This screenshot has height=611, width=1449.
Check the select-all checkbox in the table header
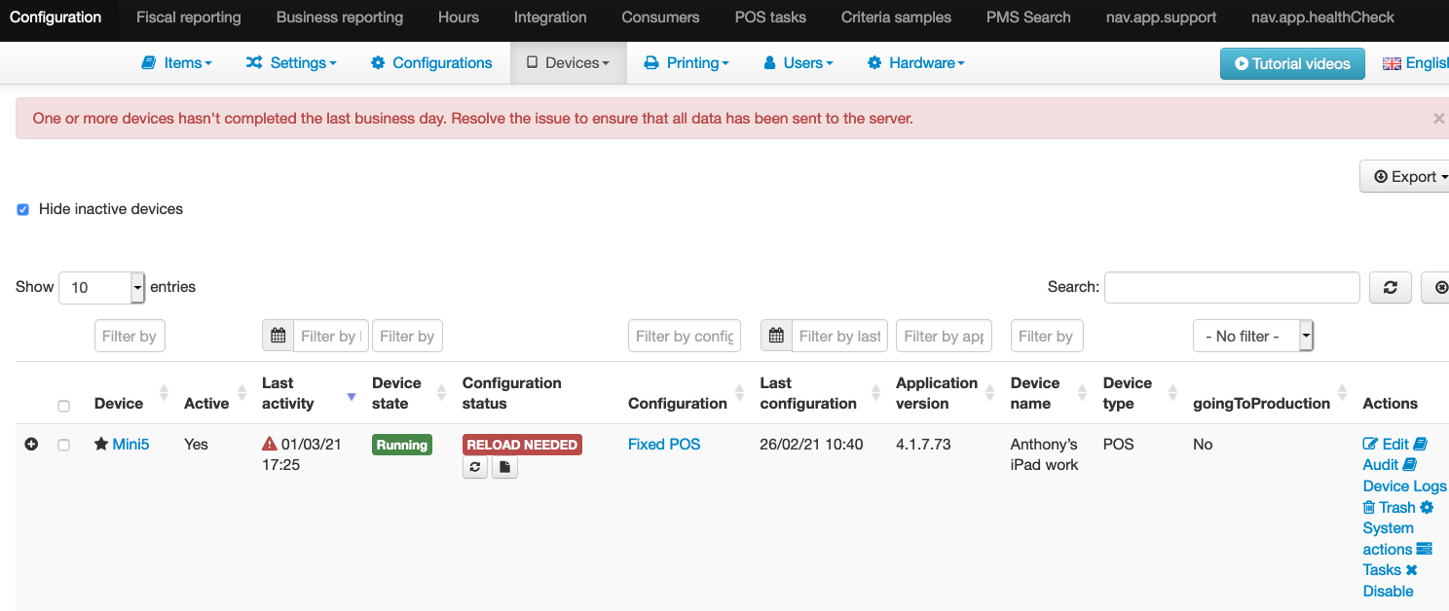[x=63, y=406]
